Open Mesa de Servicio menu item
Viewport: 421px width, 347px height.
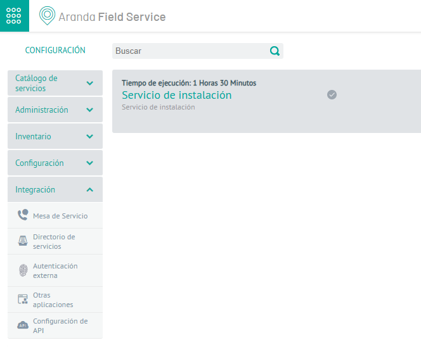(x=55, y=215)
